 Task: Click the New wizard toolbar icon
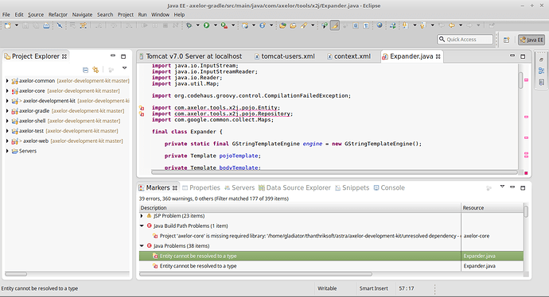click(x=8, y=25)
